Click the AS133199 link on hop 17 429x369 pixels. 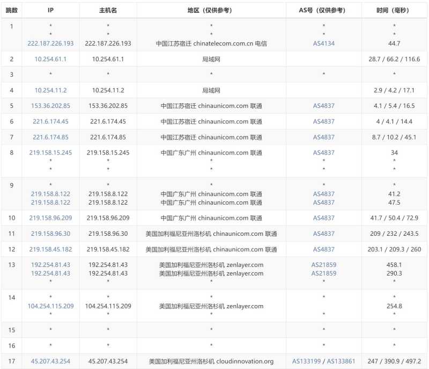click(306, 360)
